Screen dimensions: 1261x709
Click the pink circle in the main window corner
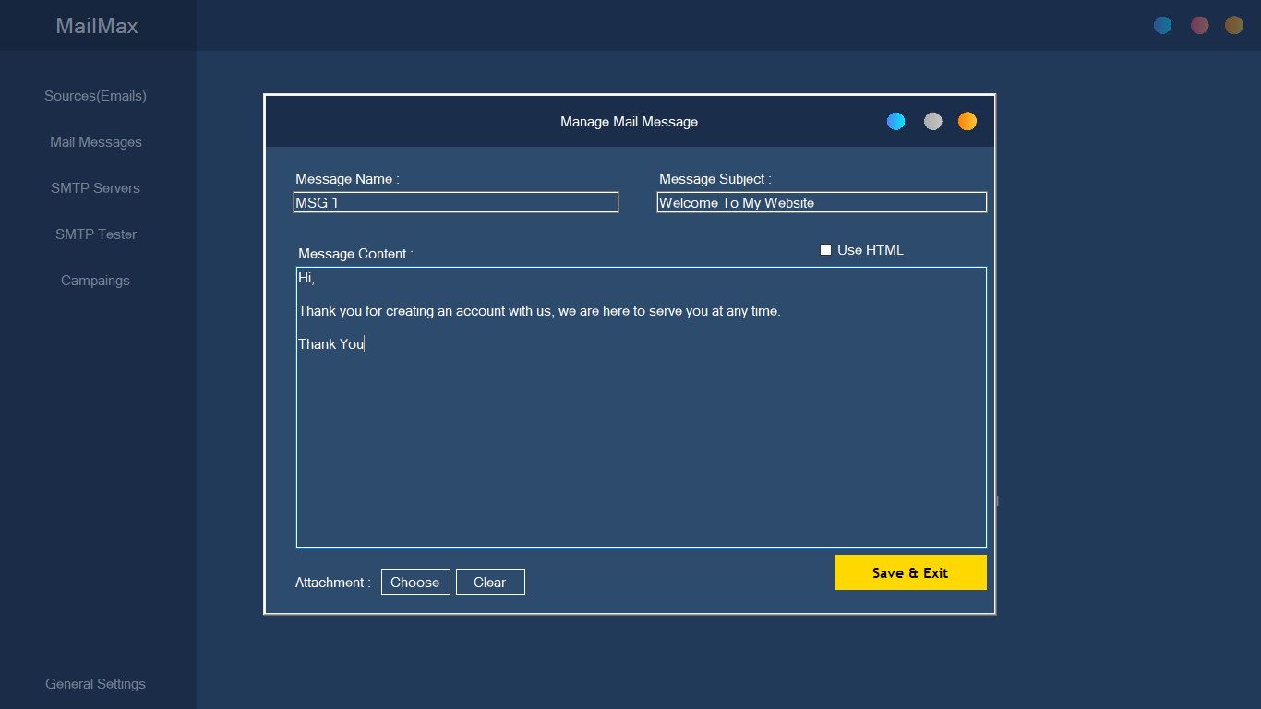point(1199,25)
